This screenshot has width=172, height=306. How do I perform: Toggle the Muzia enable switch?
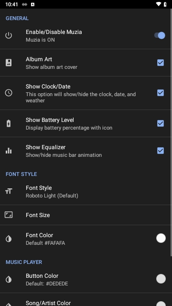click(x=160, y=35)
